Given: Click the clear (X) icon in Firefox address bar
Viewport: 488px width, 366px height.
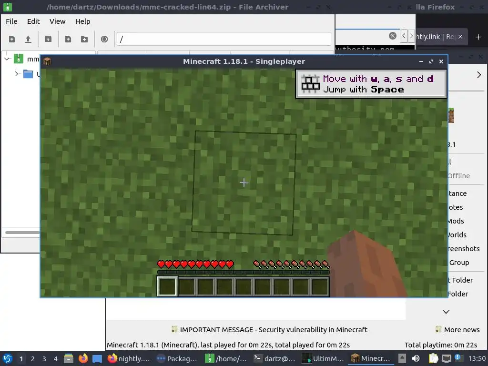Looking at the screenshot, I should pos(393,36).
